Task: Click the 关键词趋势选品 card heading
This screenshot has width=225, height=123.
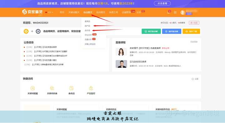Action: (x=162, y=109)
